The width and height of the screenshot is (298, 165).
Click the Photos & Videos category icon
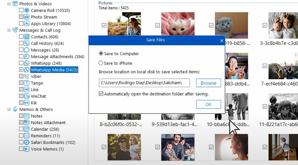pyautogui.click(x=15, y=4)
